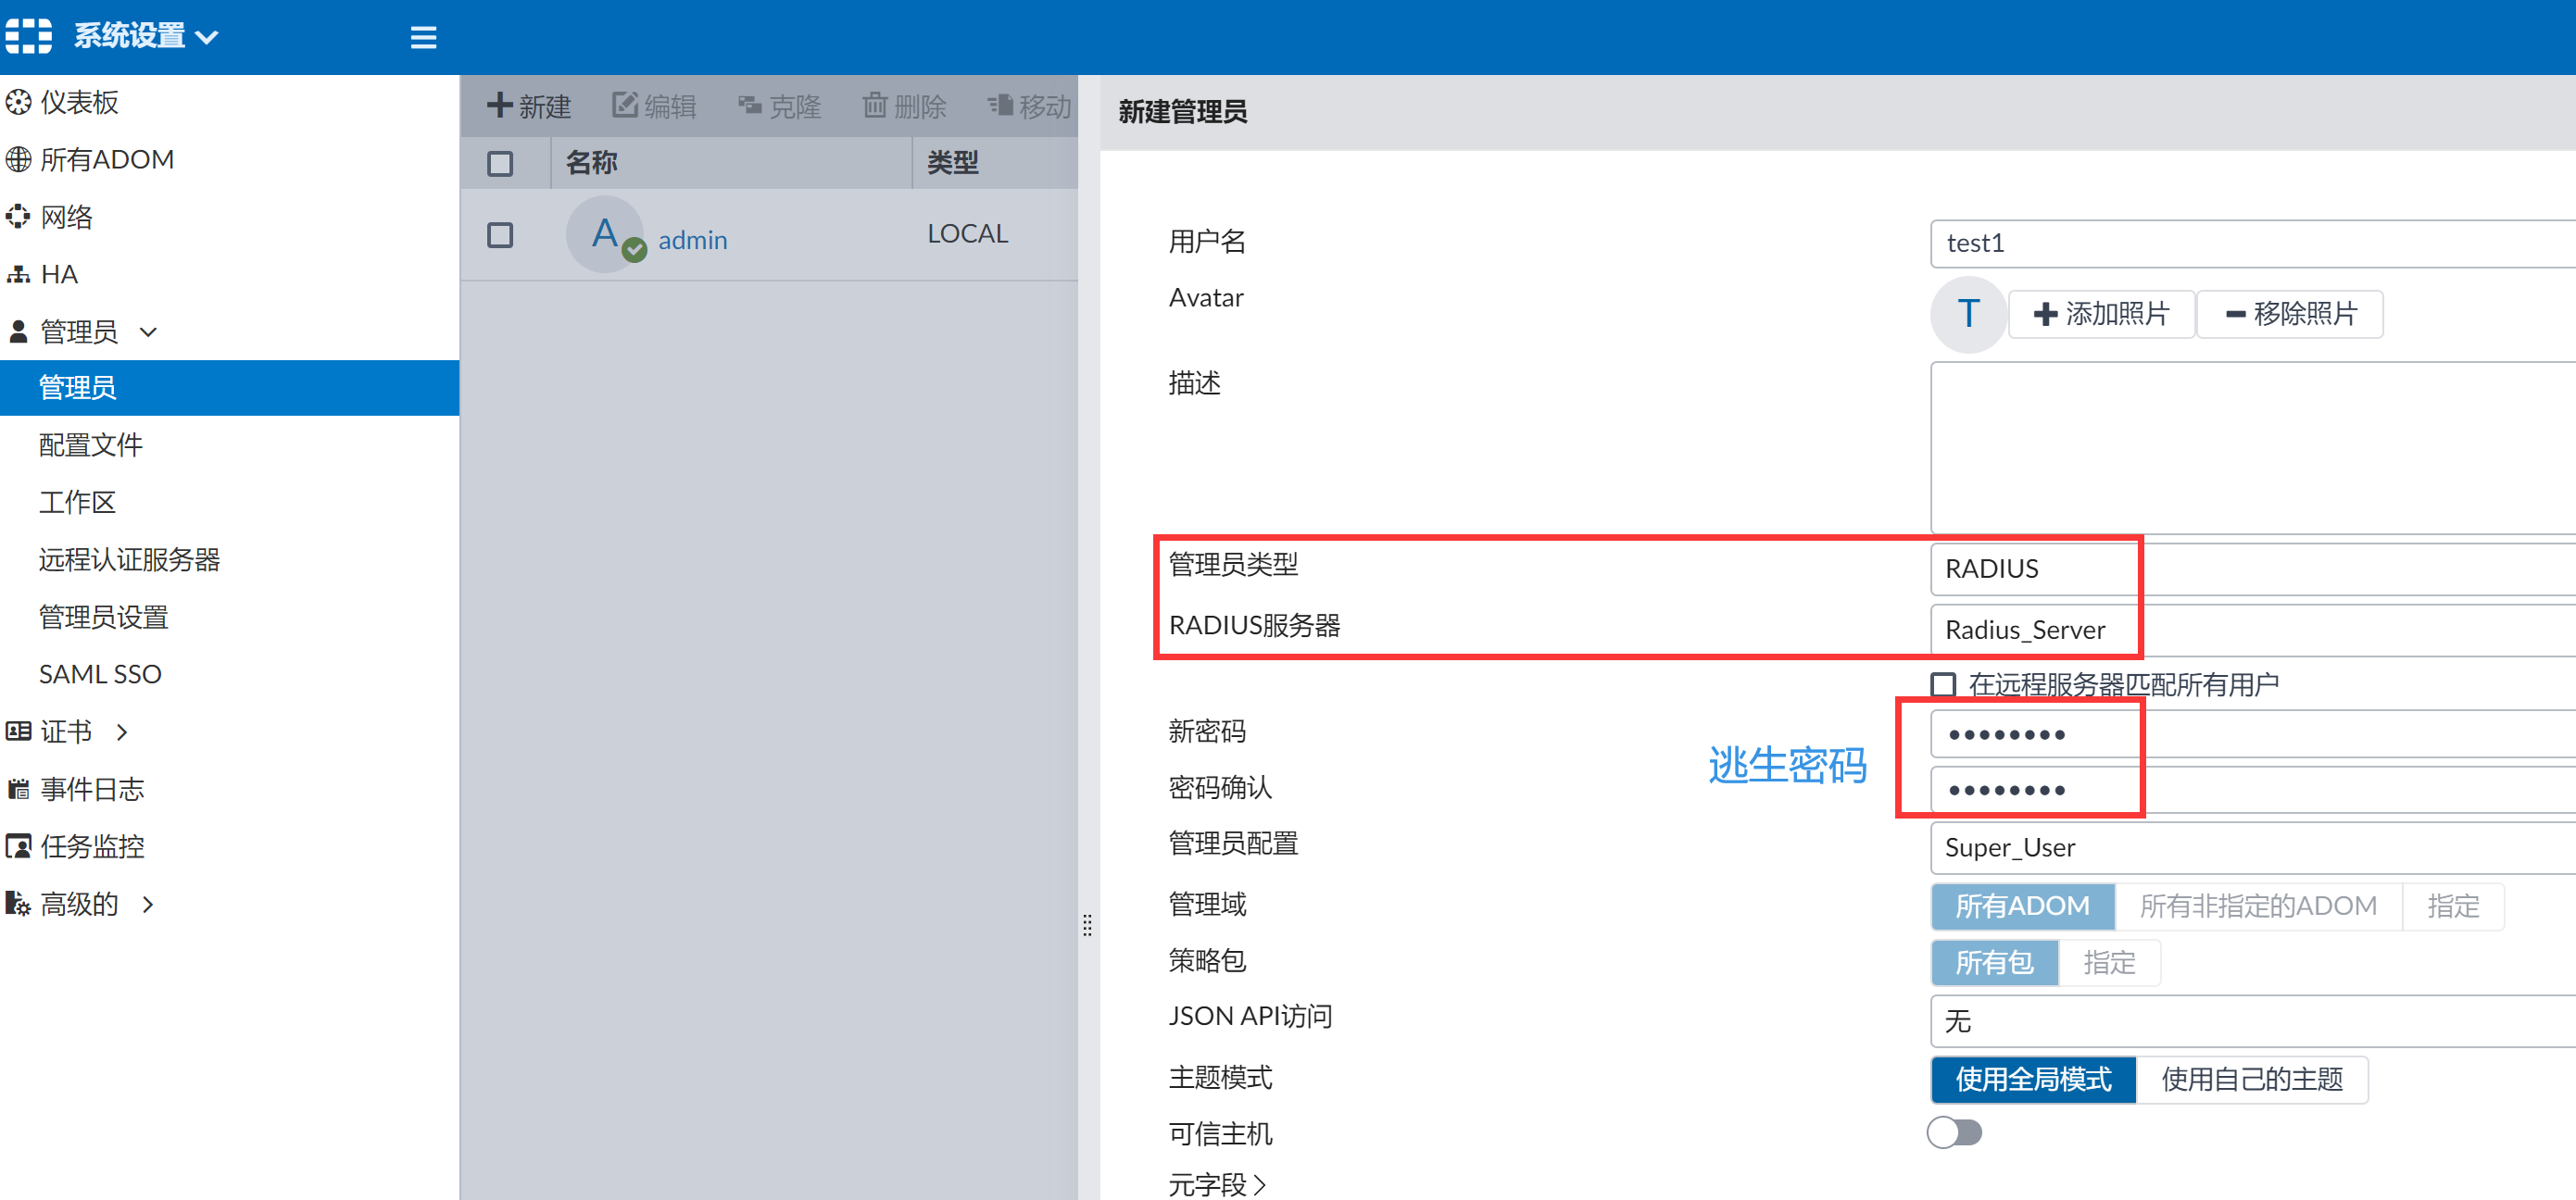Click the globe icon for 所有ADOM
This screenshot has height=1200, width=2576.
pos(19,160)
